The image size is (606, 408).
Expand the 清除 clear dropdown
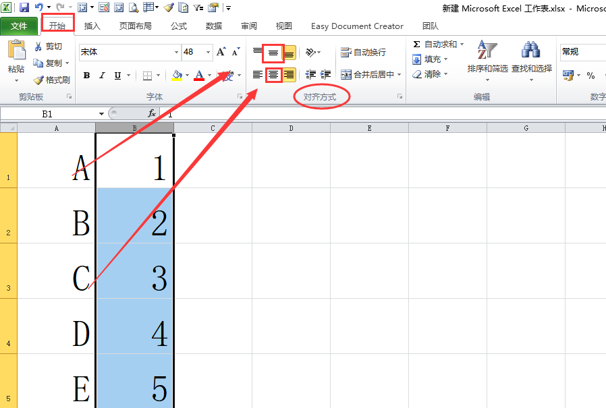[x=445, y=74]
